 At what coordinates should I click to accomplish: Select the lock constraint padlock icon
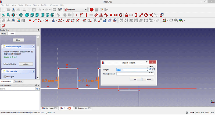tap(127, 15)
